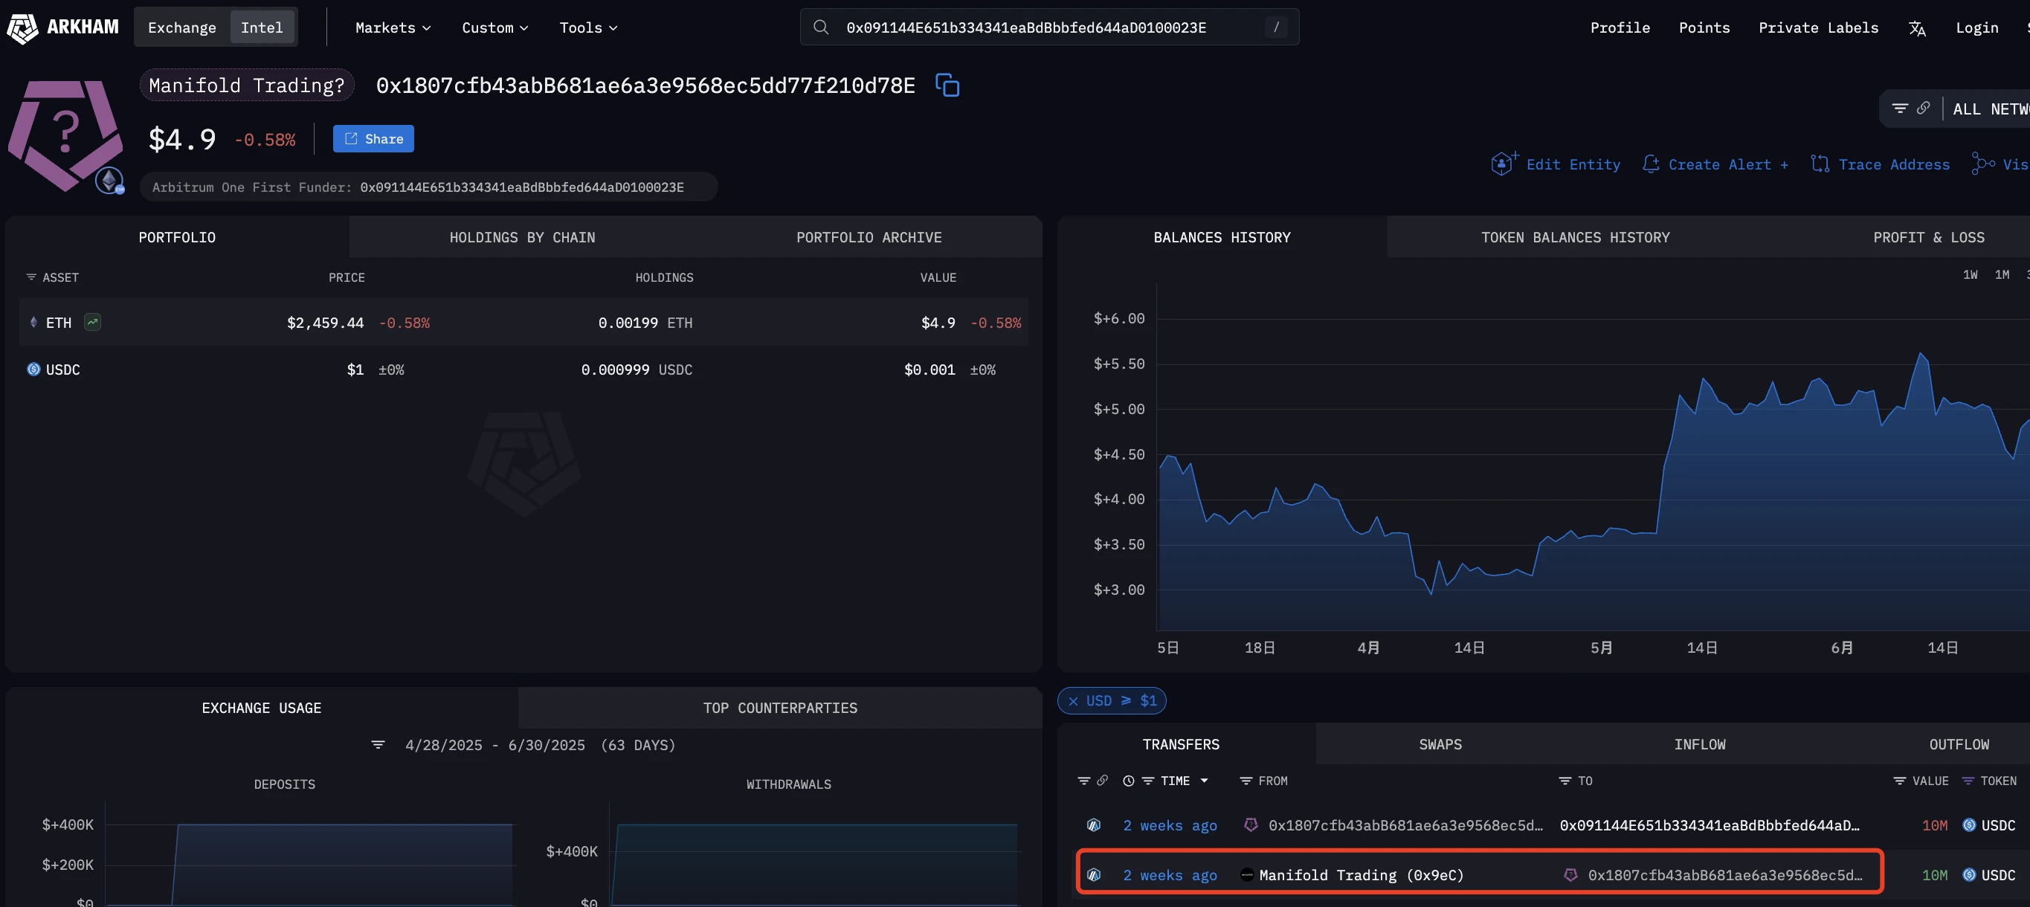Copy the address using the copy icon
Image resolution: width=2030 pixels, height=907 pixels.
(x=947, y=85)
